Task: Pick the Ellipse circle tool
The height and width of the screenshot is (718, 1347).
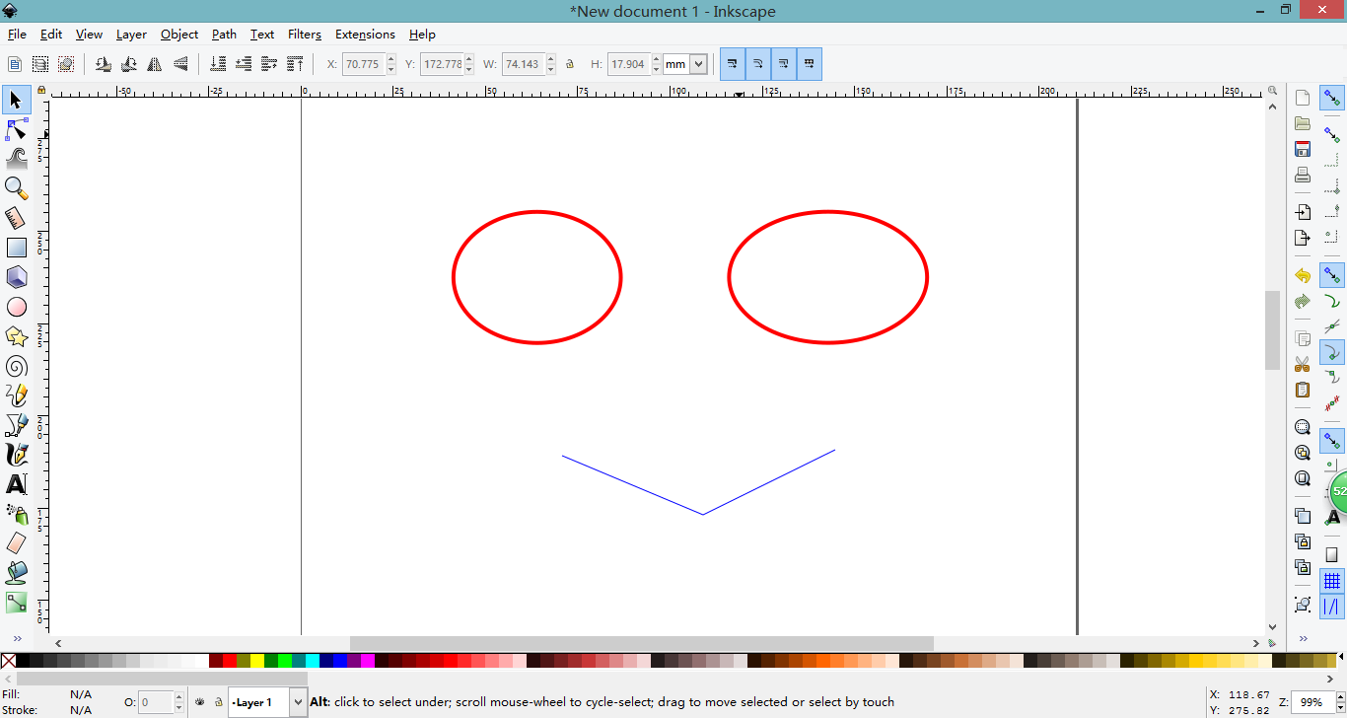Action: (x=17, y=307)
